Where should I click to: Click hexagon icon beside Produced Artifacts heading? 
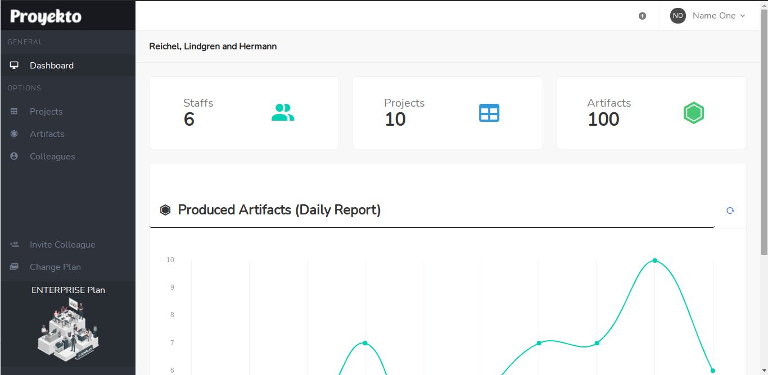click(x=165, y=210)
